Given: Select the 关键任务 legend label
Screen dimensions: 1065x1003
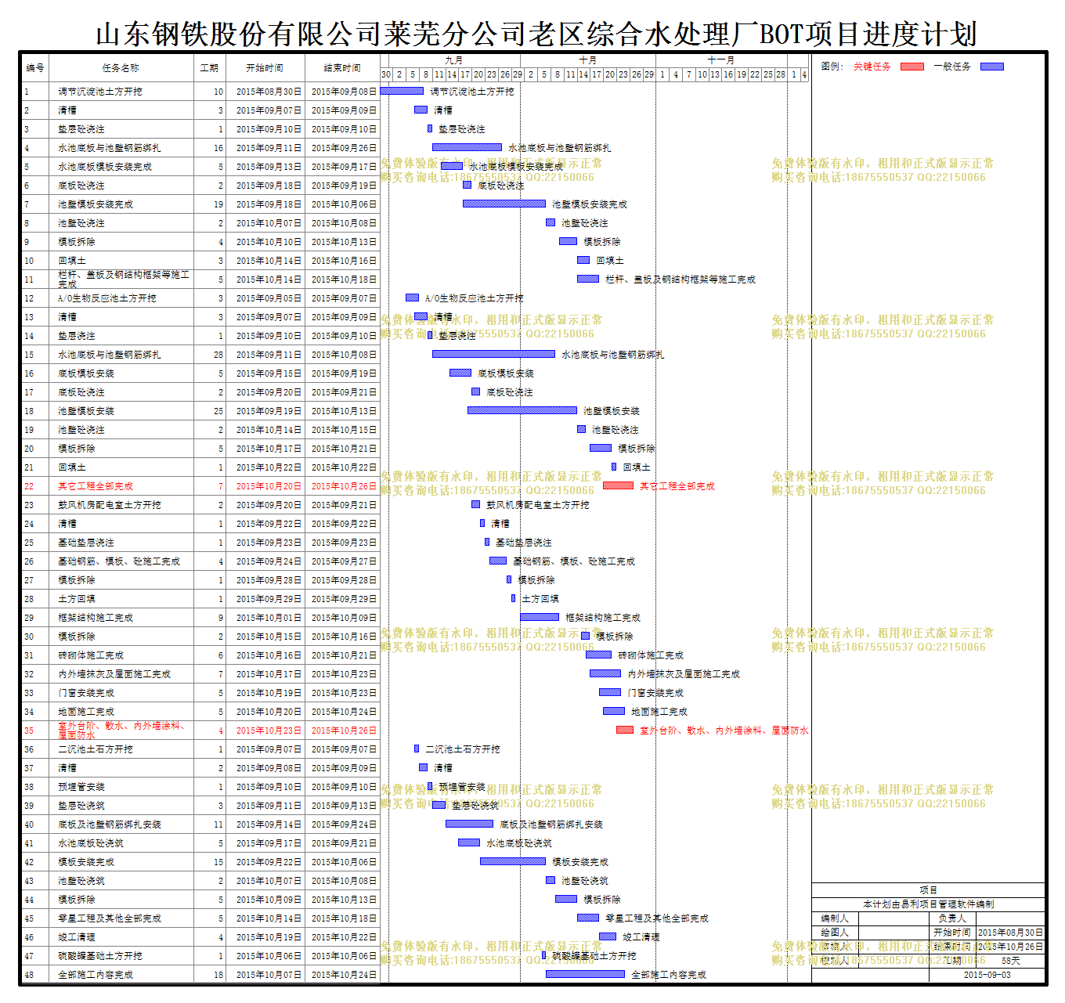Looking at the screenshot, I should (x=872, y=67).
